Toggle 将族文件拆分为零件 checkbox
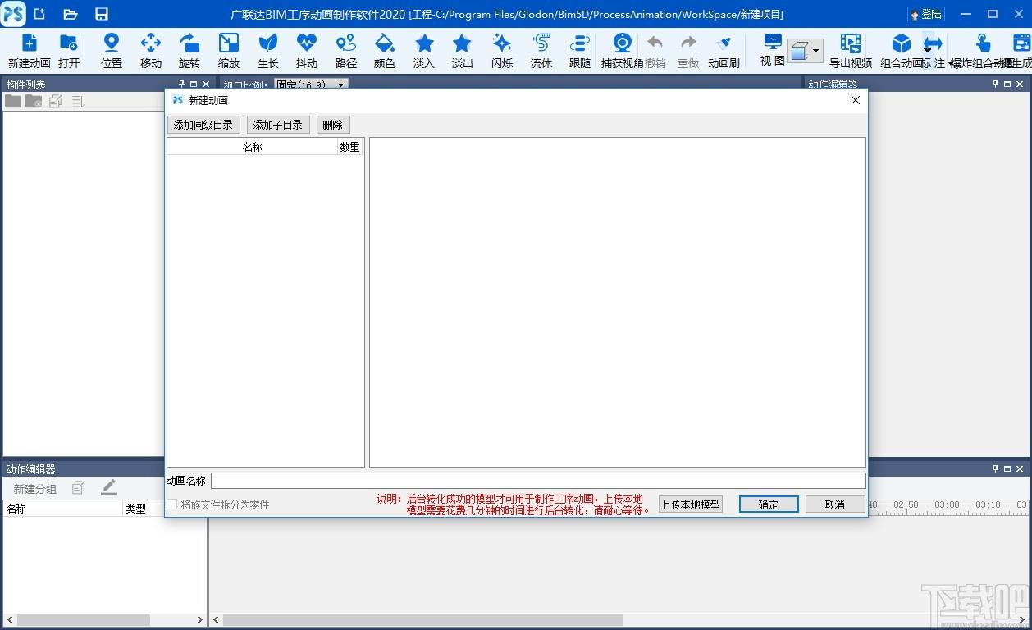Viewport: 1032px width, 630px height. 172,504
